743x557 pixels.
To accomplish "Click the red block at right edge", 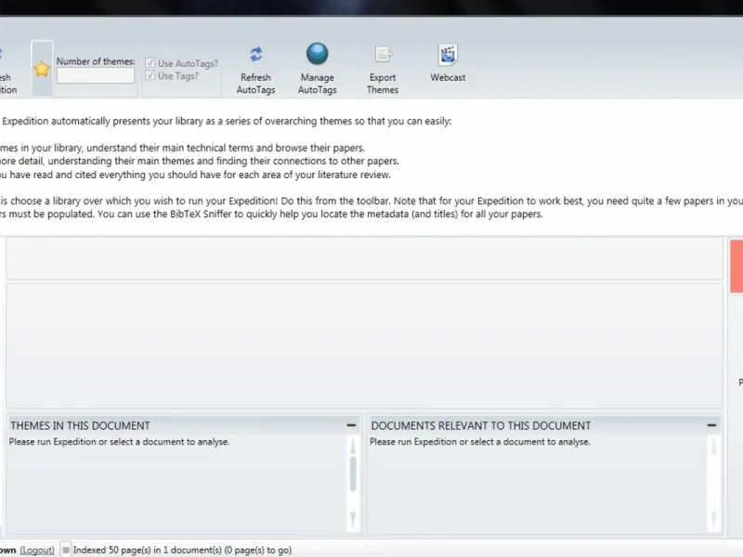I will pyautogui.click(x=736, y=266).
